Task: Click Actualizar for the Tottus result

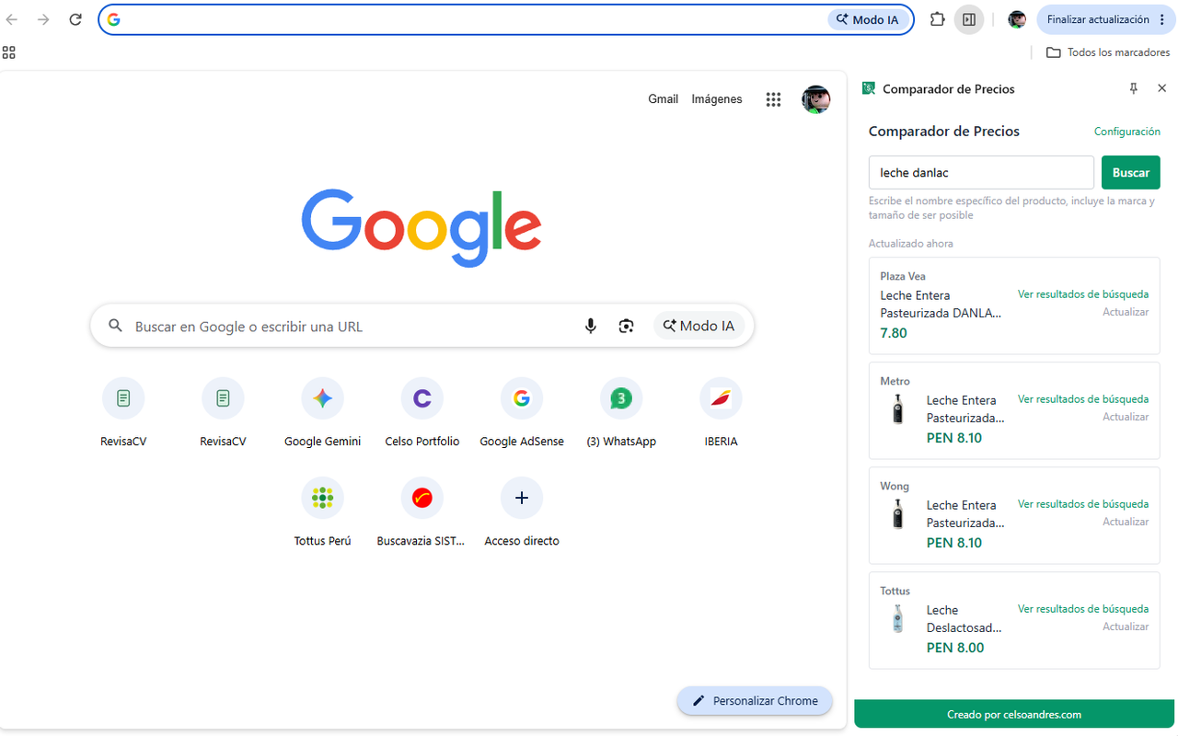Action: coord(1126,627)
